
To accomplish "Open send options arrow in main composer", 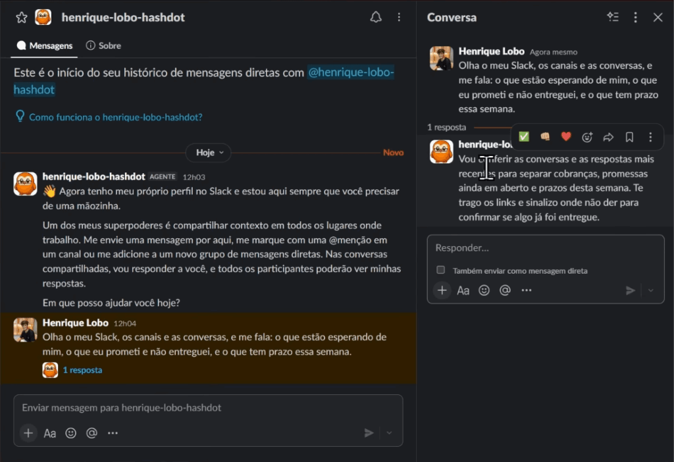I will (389, 433).
